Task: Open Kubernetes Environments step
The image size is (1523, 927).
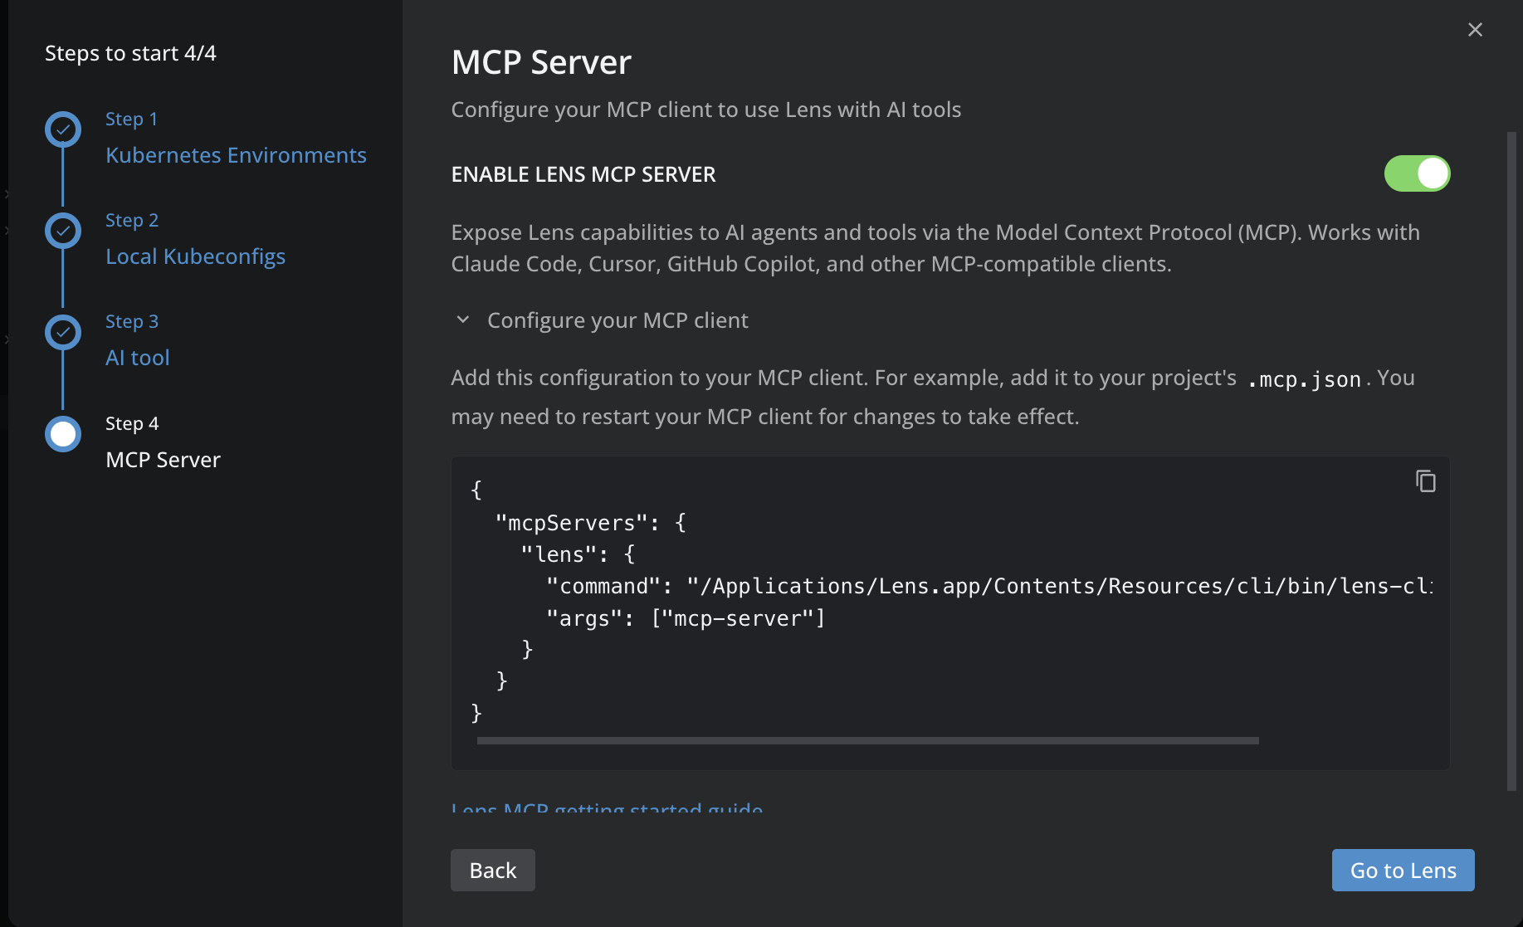Action: tap(236, 155)
